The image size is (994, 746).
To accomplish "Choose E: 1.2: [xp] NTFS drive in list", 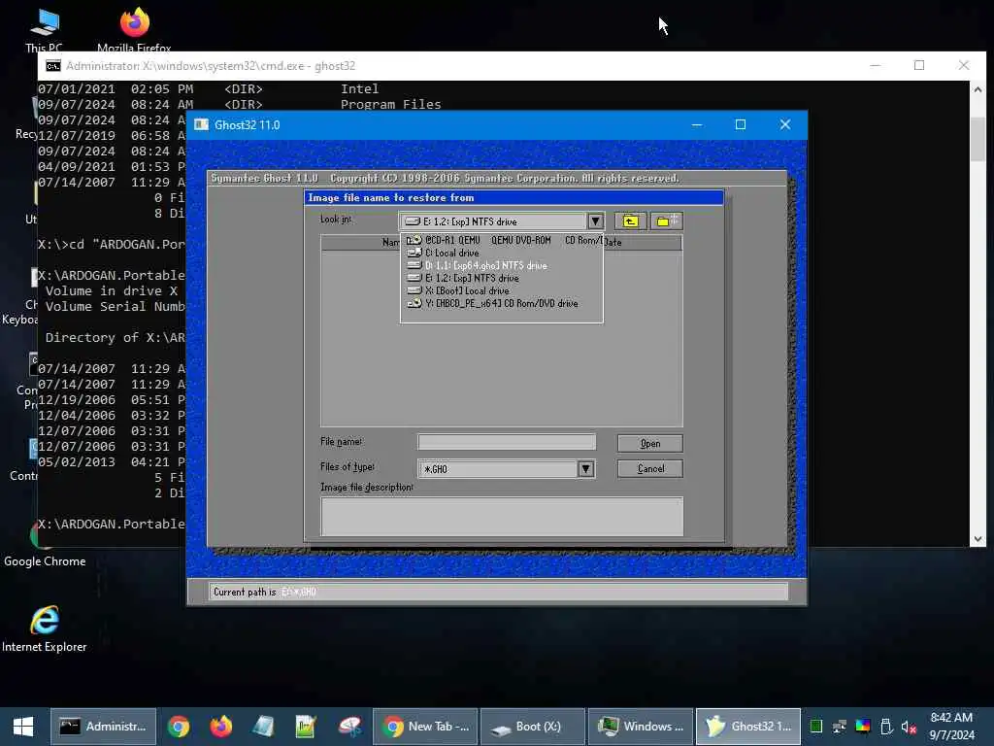I will pyautogui.click(x=502, y=278).
